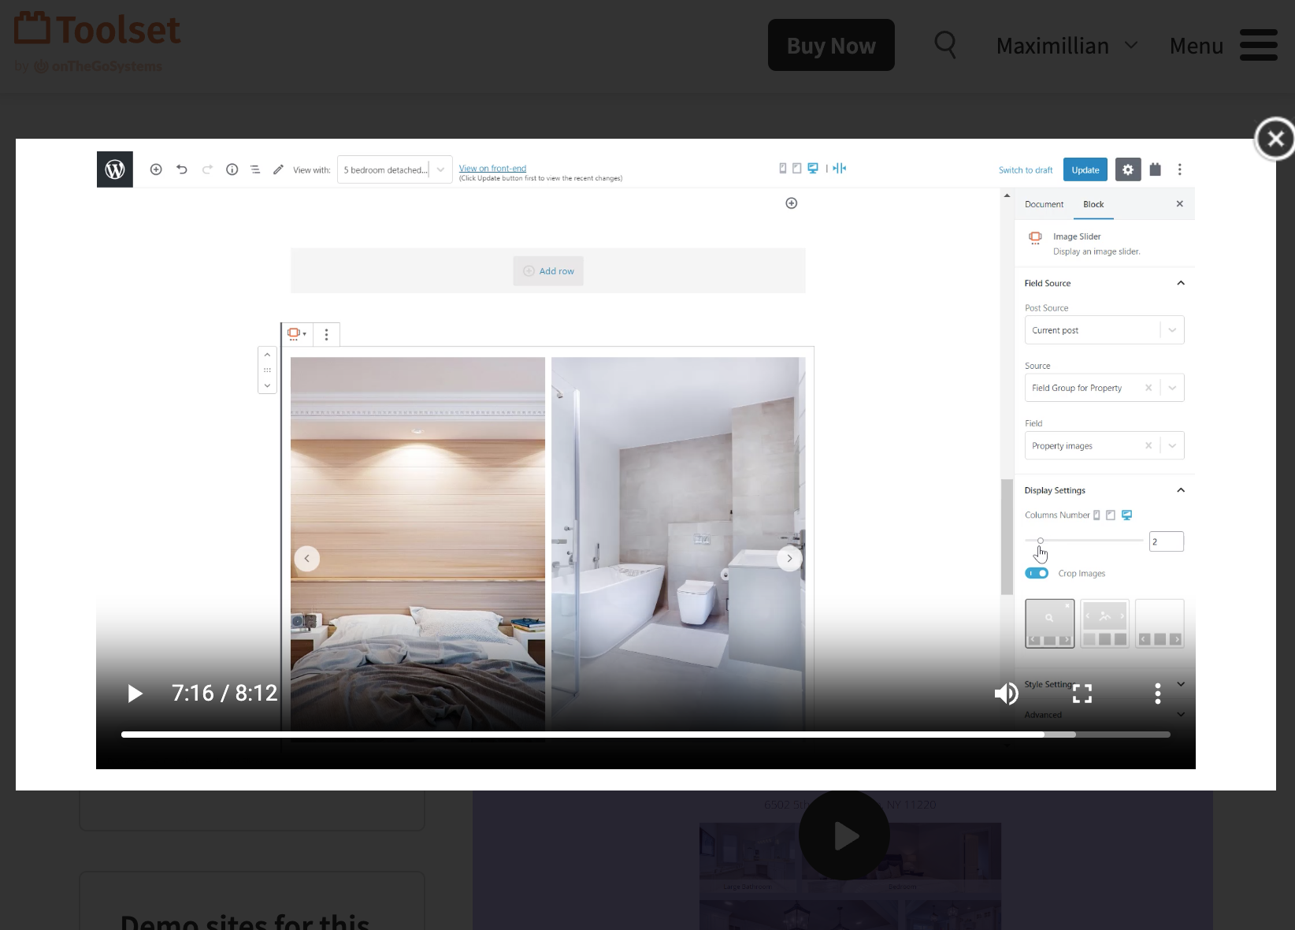
Task: Show the next slider image
Action: 789,559
